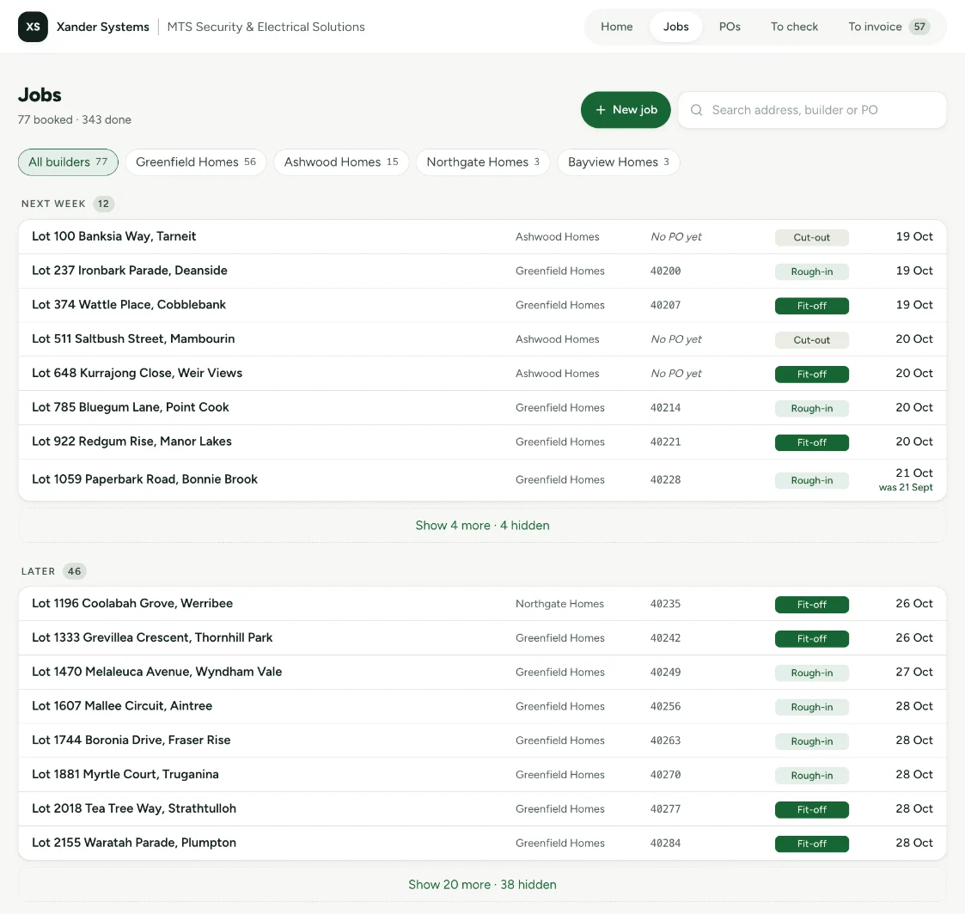Focus the address, builder or PO search field

(x=812, y=110)
